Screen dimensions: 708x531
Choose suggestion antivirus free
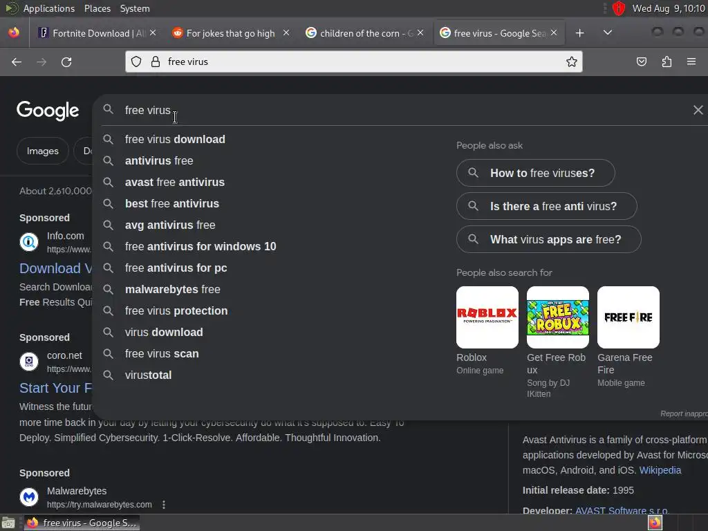(x=159, y=160)
